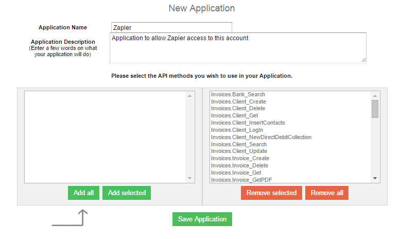Screen dimensions: 401x239
Task: Select Invoices.Client_InsertContacts in the list
Action: (x=248, y=123)
